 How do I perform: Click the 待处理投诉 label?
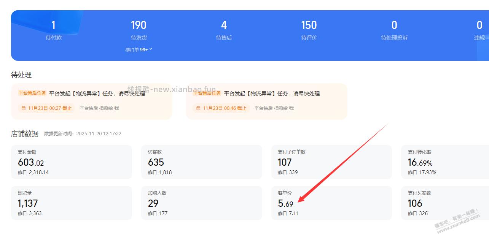coord(394,38)
